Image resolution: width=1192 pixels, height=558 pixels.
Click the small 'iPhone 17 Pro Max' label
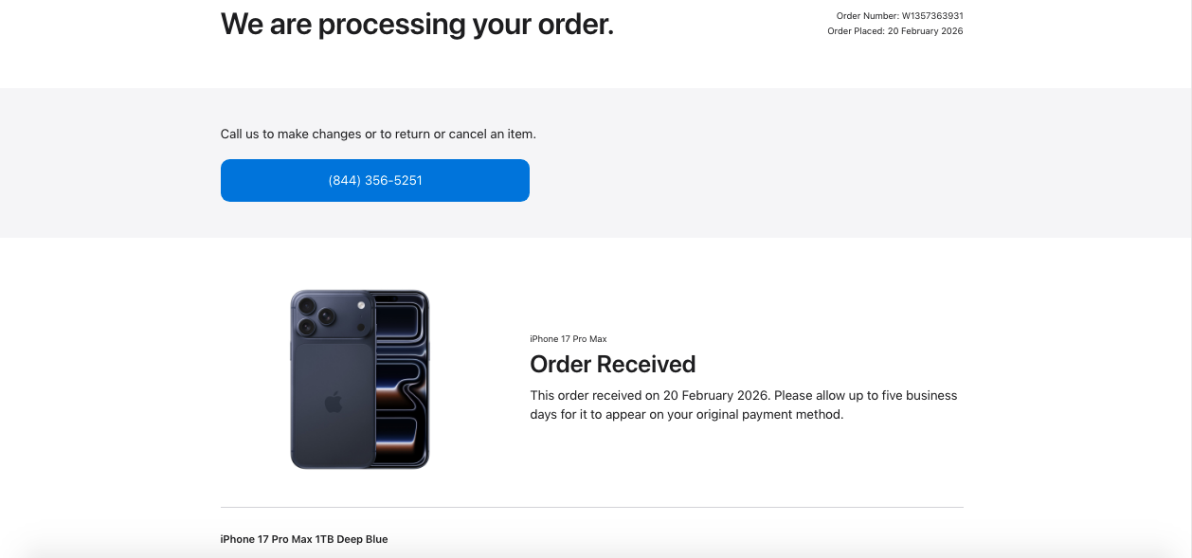[x=568, y=339]
